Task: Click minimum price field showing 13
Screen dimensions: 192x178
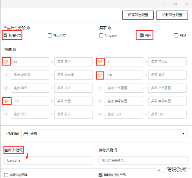Action: click(30, 62)
